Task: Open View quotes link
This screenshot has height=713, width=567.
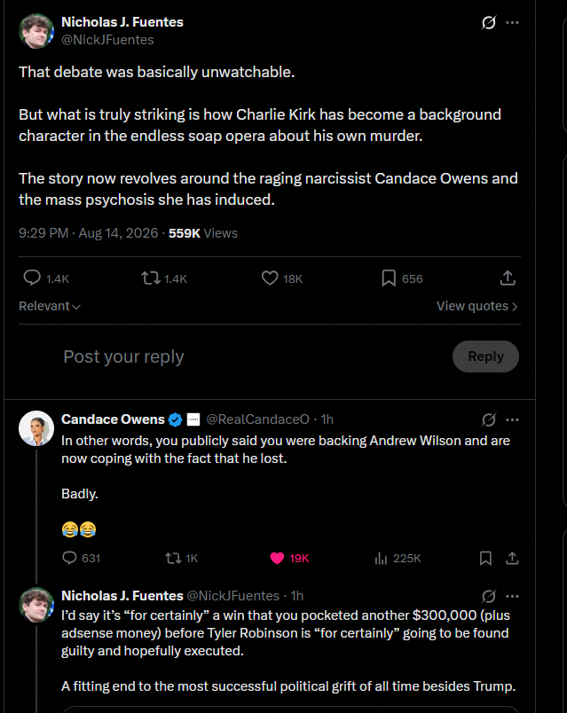Action: [476, 306]
